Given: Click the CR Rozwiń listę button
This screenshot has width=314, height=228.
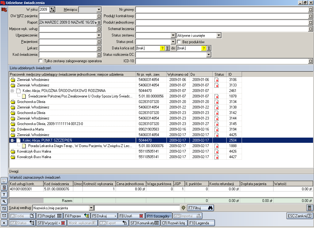Looking at the screenshot, I should (174, 223).
